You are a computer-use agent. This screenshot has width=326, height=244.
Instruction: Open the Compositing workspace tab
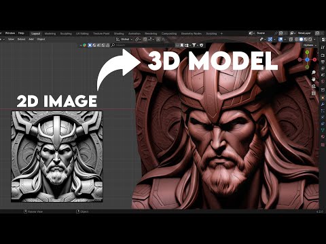[169, 34]
